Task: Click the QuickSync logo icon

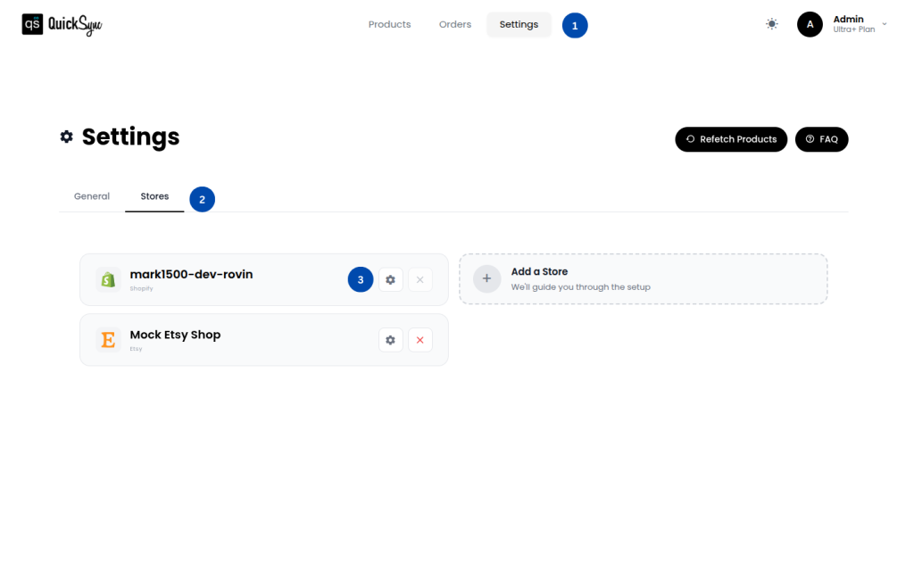Action: pos(32,24)
